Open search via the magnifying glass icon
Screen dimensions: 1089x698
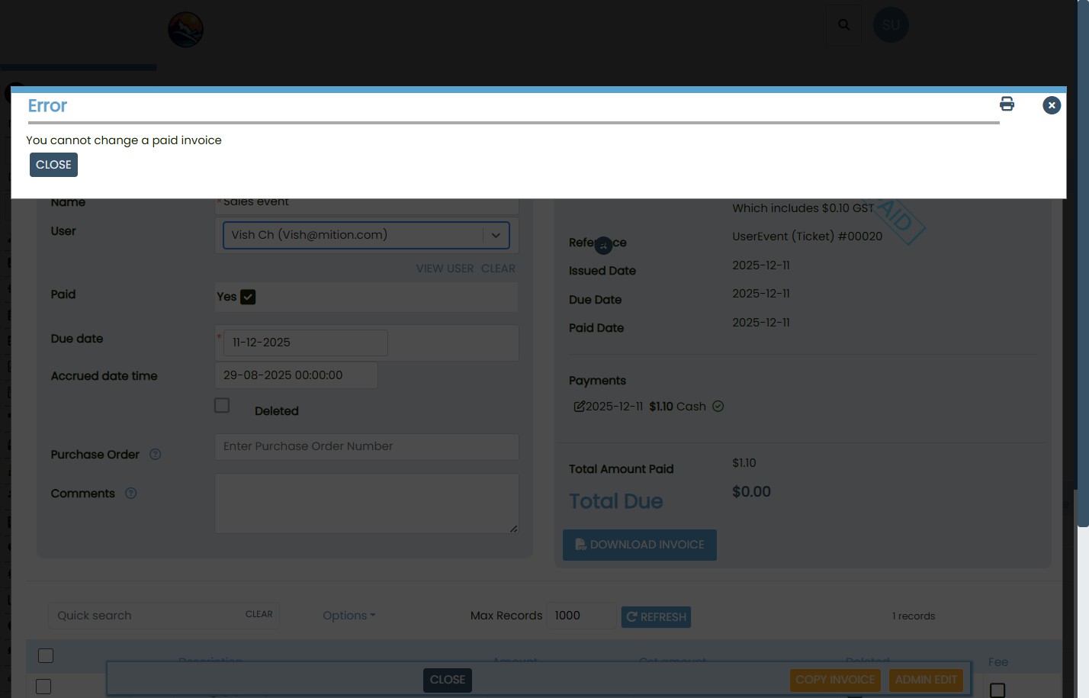click(x=844, y=24)
